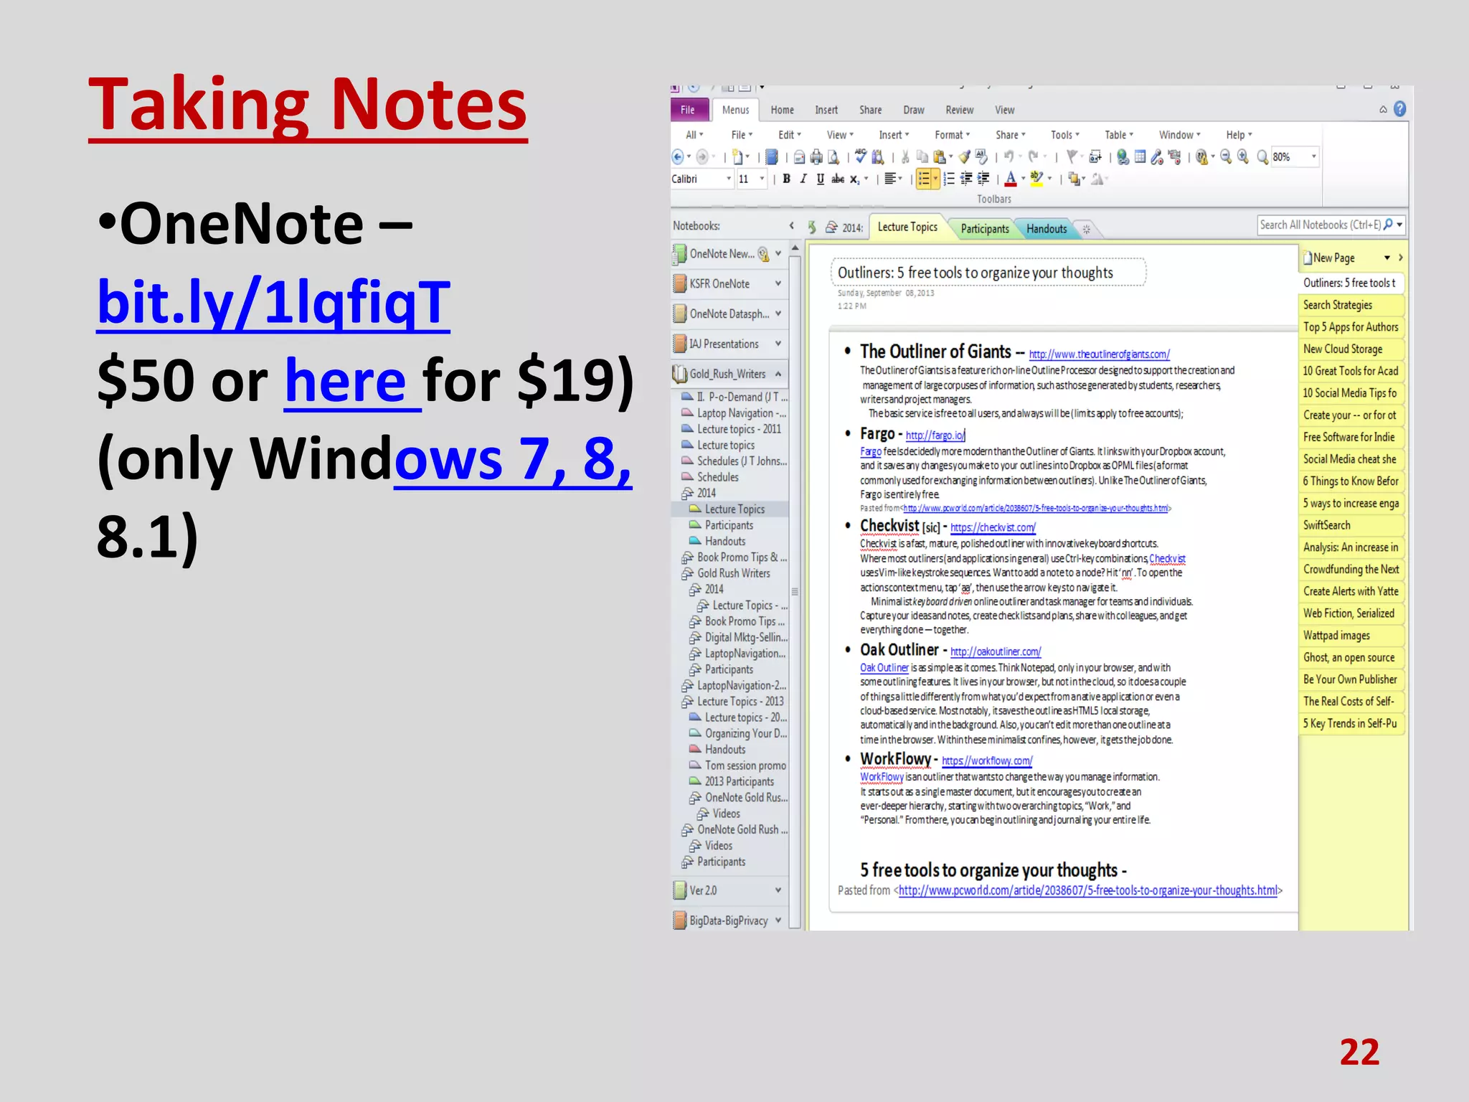This screenshot has height=1102, width=1469.
Task: Click the Zoom In magnifier icon
Action: point(1243,156)
